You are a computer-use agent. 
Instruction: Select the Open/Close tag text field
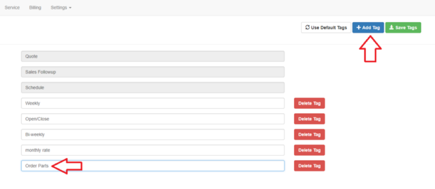[x=152, y=119]
